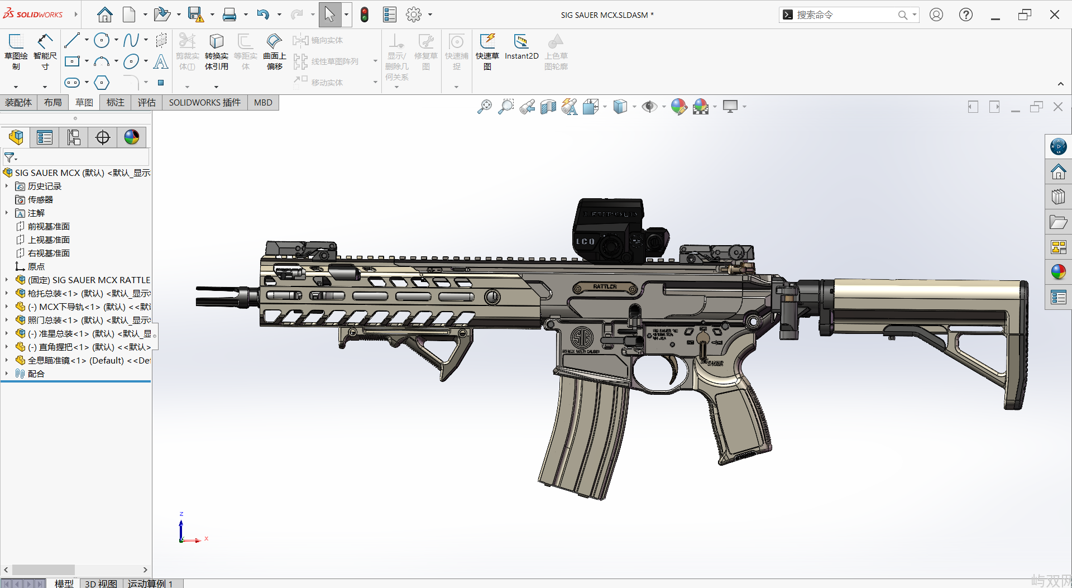The width and height of the screenshot is (1072, 588).
Task: Switch to the 评估 tab
Action: [x=146, y=103]
